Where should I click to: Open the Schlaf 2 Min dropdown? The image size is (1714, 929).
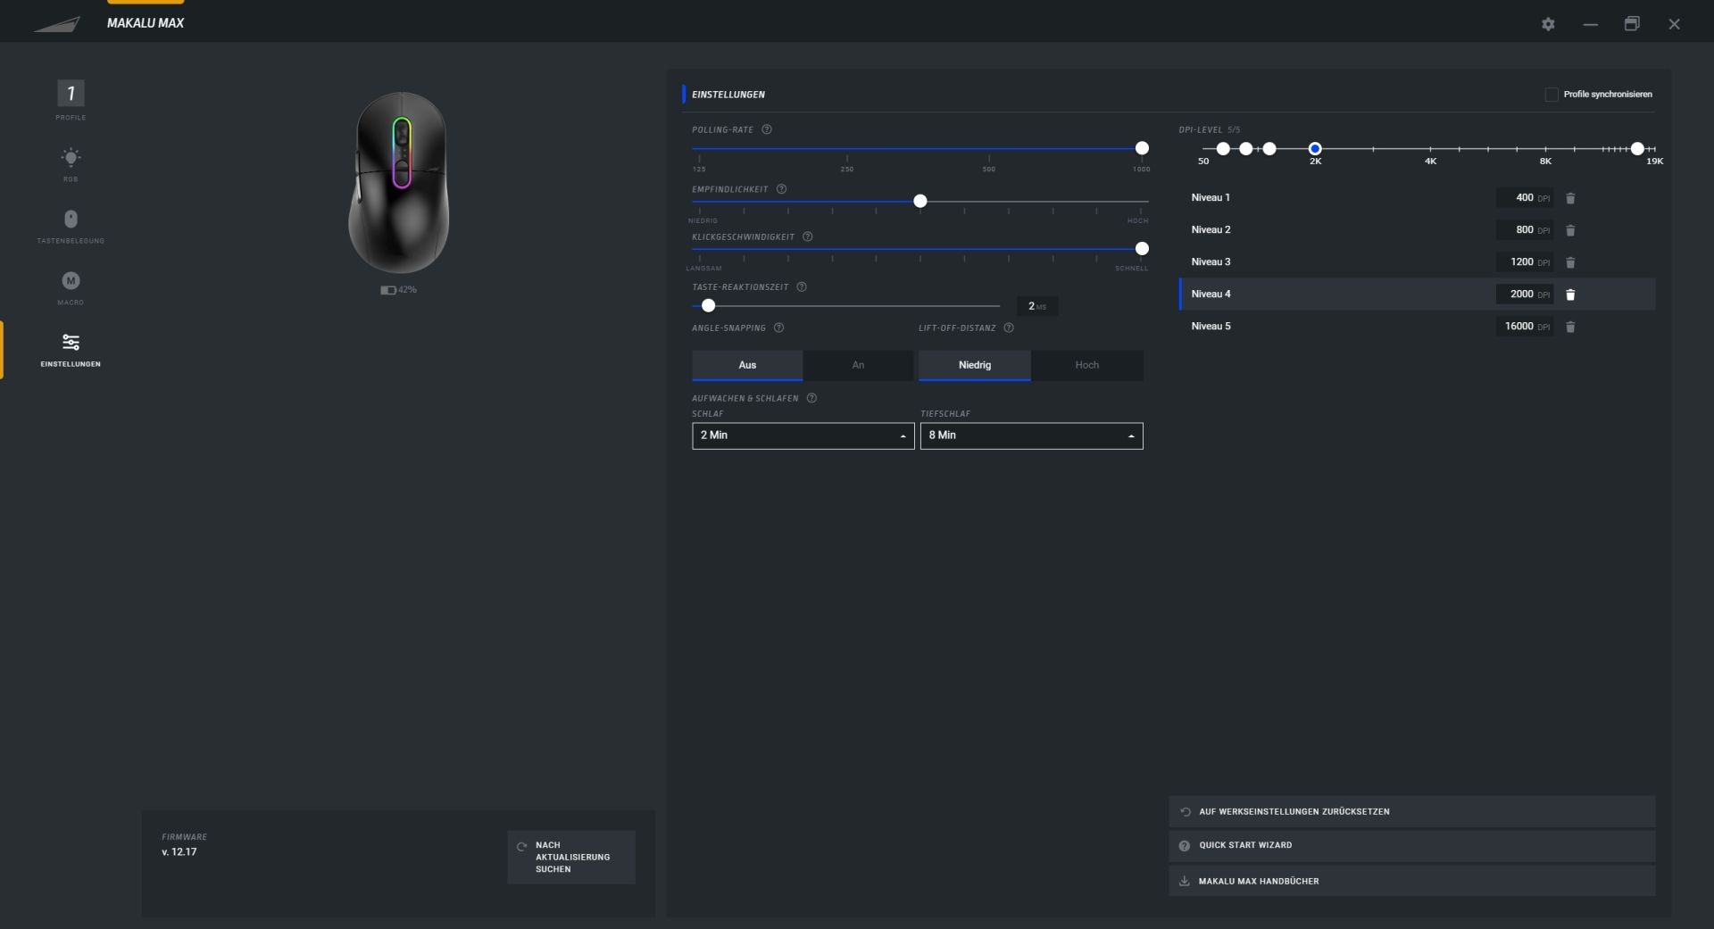coord(803,435)
